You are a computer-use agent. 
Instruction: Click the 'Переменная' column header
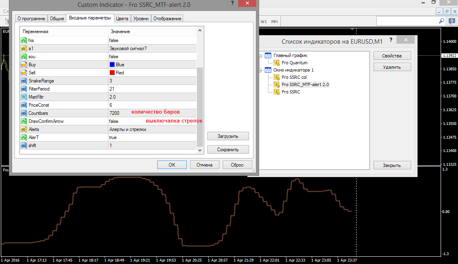point(64,31)
